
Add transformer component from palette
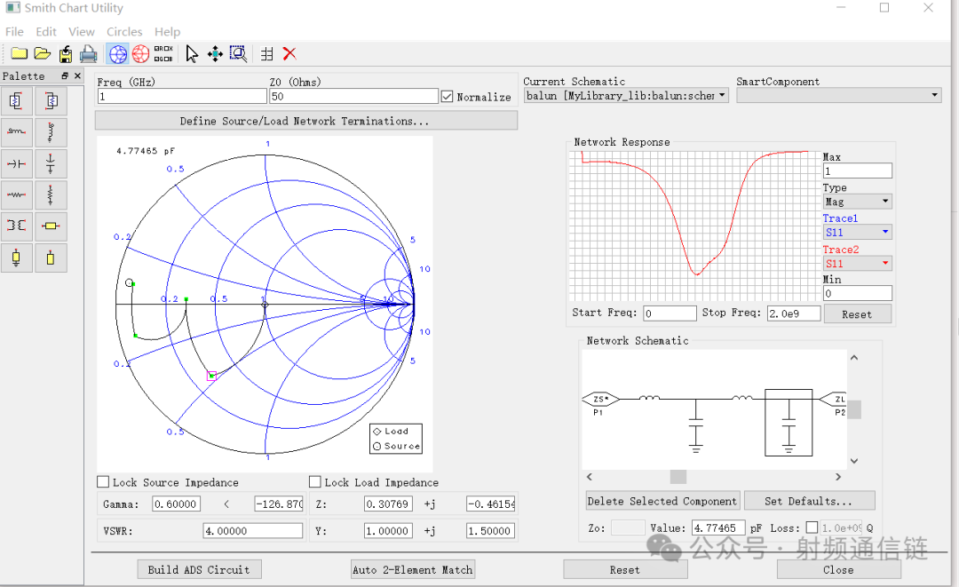17,226
